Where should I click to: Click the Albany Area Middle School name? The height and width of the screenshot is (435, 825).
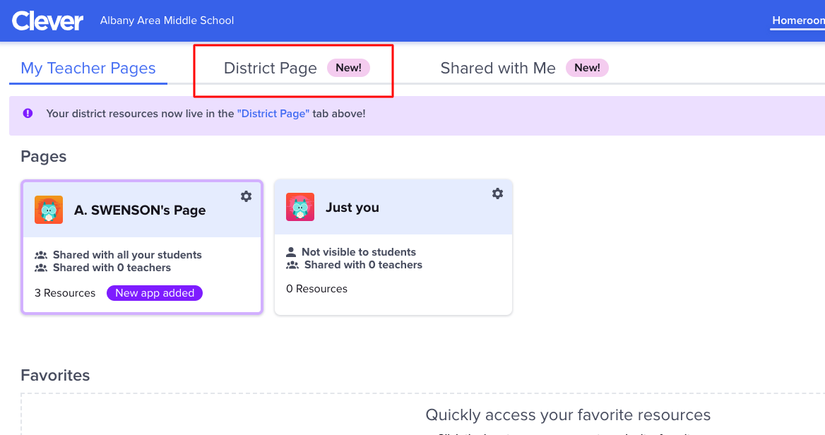[x=167, y=20]
